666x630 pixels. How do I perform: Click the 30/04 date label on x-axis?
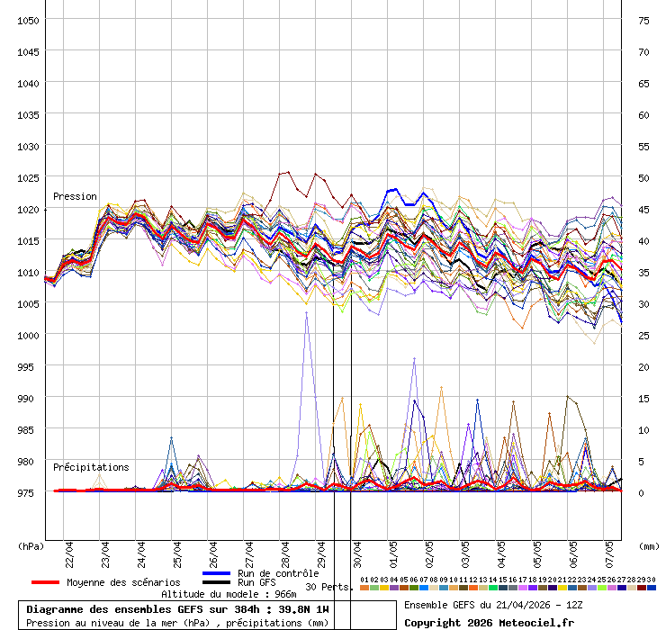coord(357,551)
